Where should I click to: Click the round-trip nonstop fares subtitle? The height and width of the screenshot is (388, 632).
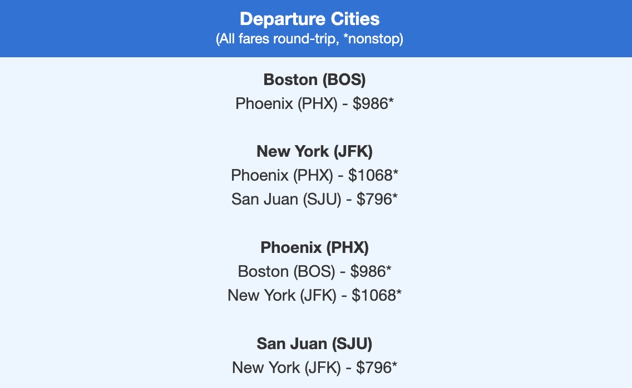pyautogui.click(x=309, y=40)
